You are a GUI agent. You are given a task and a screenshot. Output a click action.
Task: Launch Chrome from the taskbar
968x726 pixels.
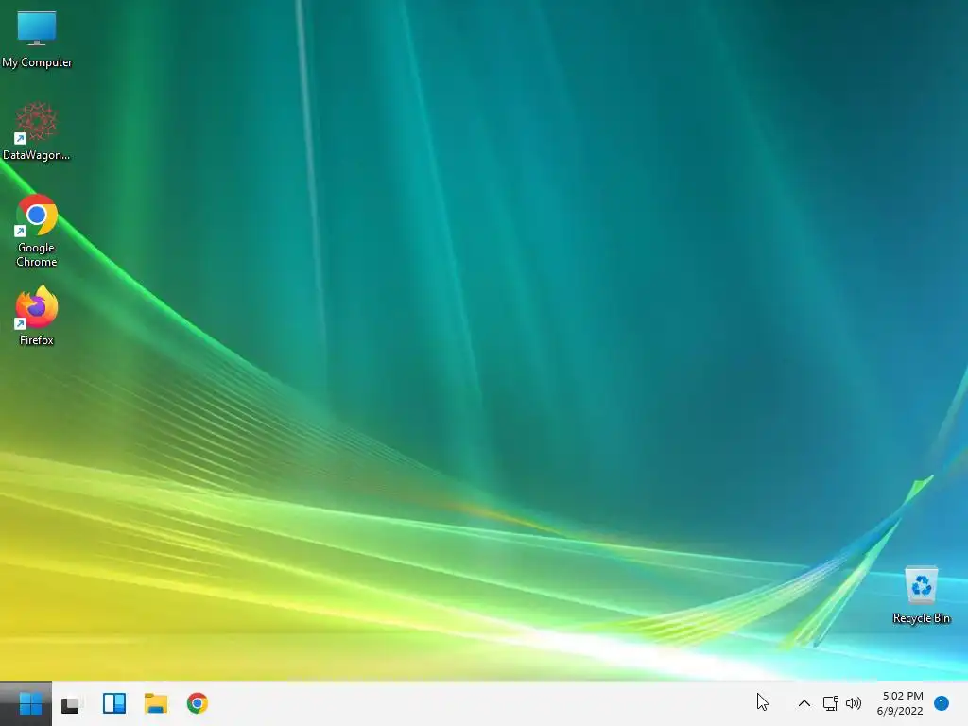point(198,703)
